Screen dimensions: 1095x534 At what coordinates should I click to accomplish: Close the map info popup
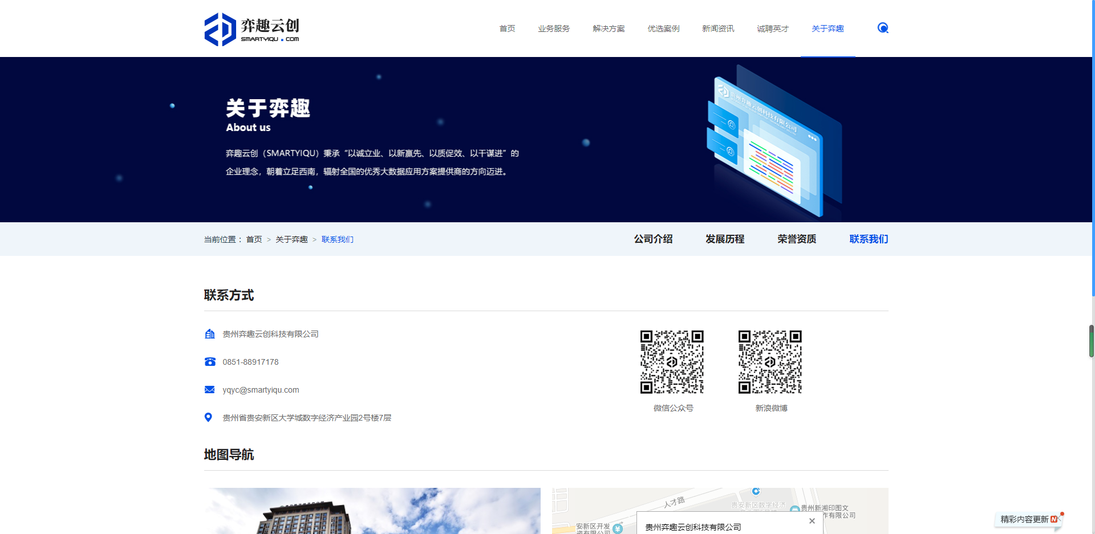812,521
